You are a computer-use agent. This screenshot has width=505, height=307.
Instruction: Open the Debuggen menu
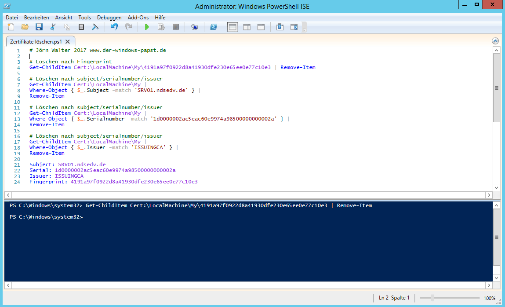[109, 17]
